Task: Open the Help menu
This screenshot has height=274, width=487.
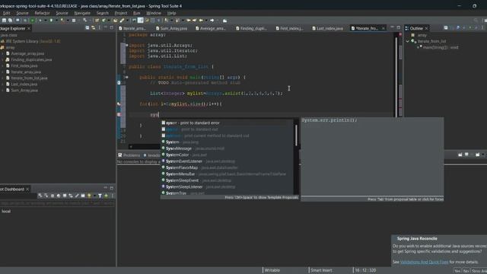Action: pos(172,13)
